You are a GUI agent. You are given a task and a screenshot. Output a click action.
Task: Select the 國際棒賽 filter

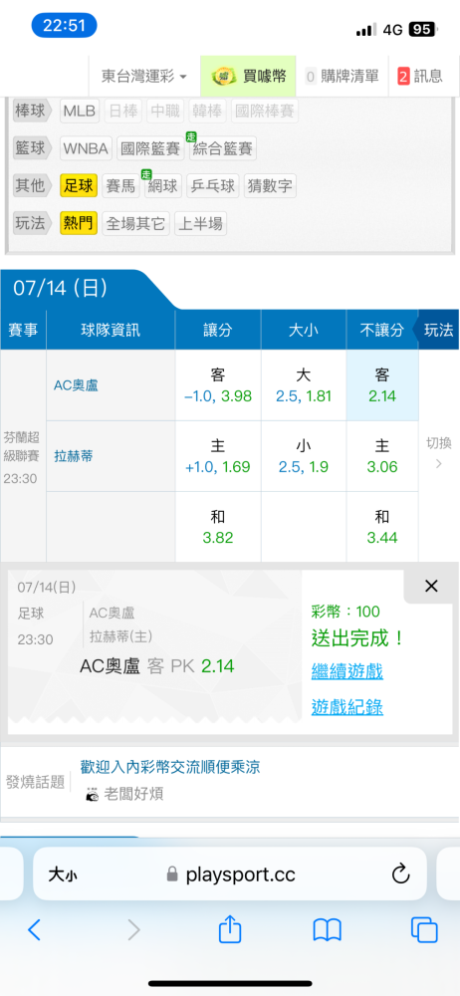(x=264, y=112)
